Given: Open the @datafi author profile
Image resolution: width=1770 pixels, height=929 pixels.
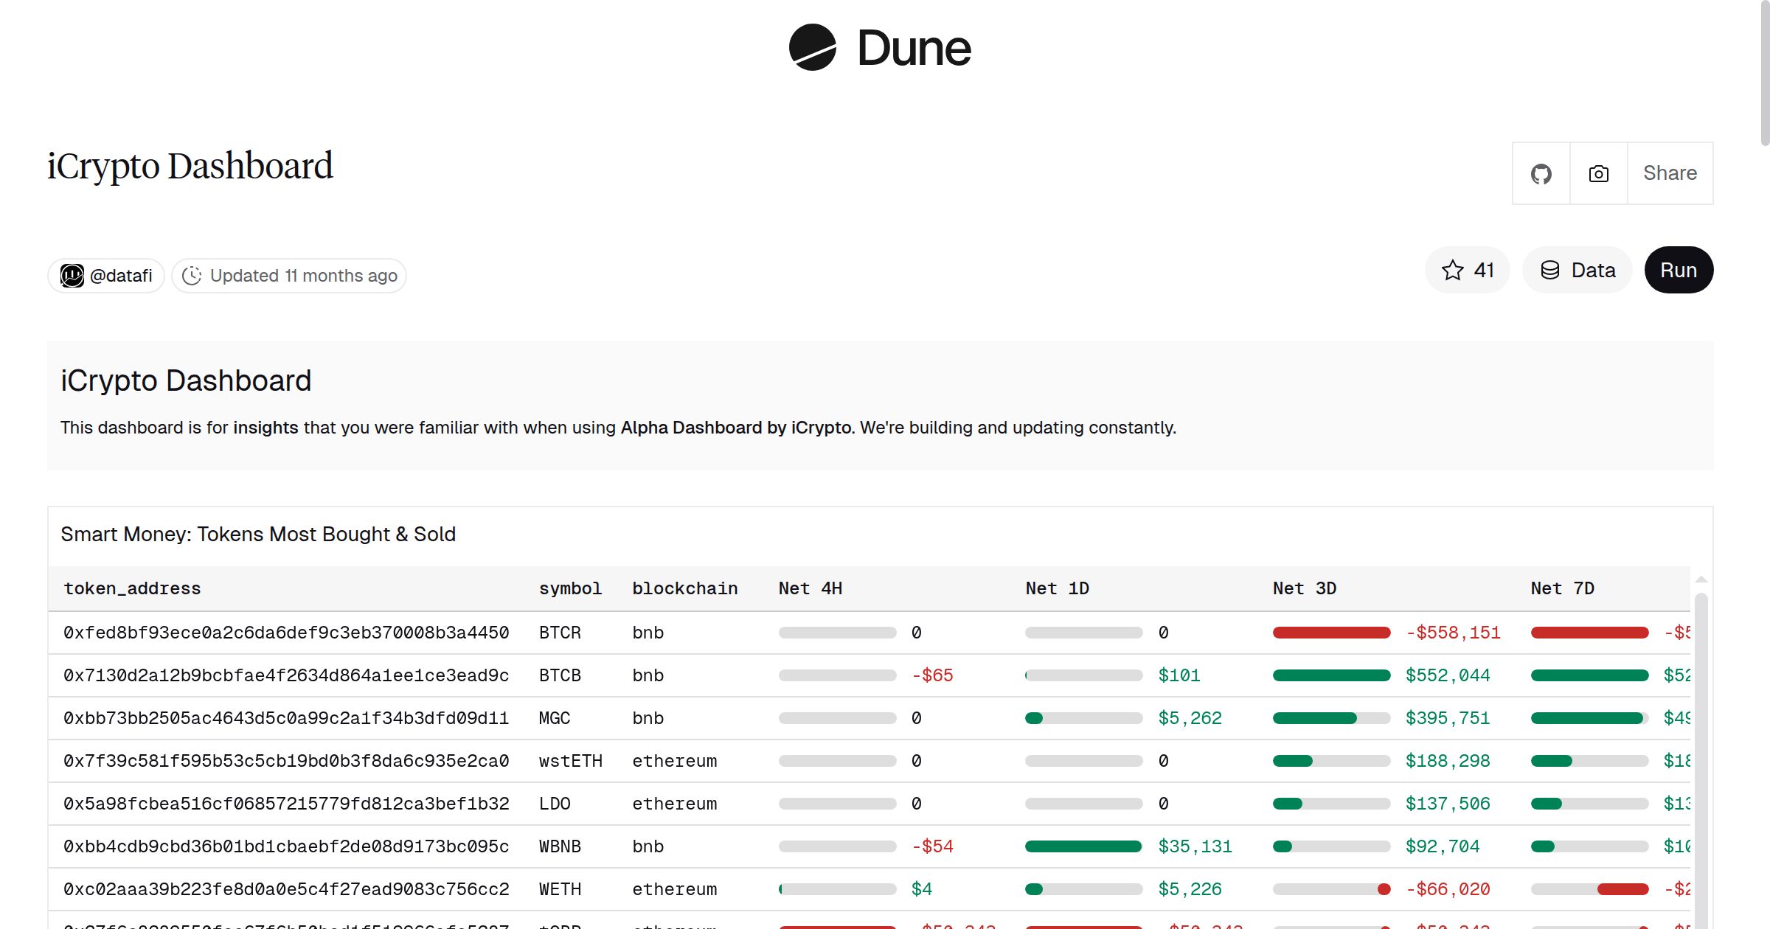Looking at the screenshot, I should (x=106, y=276).
